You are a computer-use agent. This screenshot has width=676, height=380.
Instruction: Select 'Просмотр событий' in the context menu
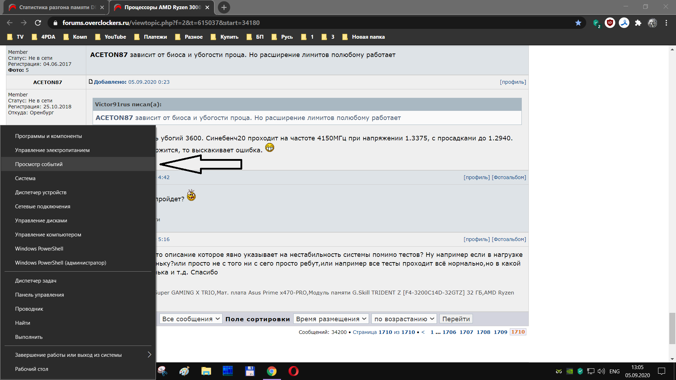pos(39,164)
